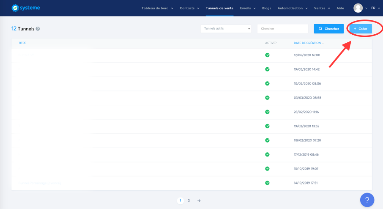Toggle active check for 19/02/2020 13:52 tunnel
Screen dimensions: 383x209
267,126
